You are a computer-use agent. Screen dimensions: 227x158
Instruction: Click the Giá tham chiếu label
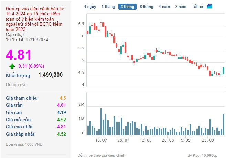point(22,98)
